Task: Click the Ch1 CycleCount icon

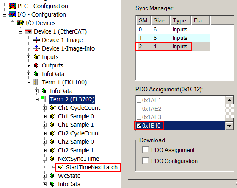Action: [53, 108]
